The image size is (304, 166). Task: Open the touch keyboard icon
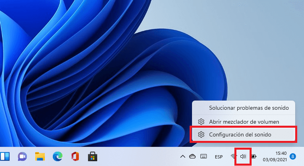pyautogui.click(x=203, y=156)
